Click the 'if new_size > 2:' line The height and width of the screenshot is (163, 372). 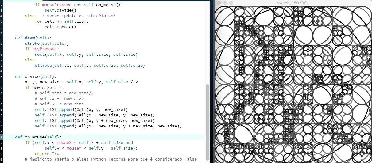coord(44,87)
